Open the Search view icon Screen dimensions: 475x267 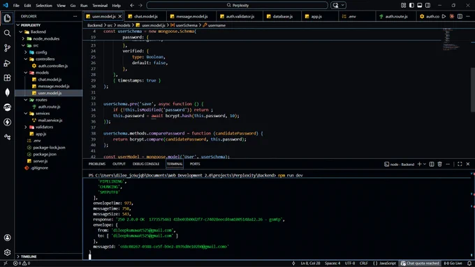pyautogui.click(x=7, y=33)
